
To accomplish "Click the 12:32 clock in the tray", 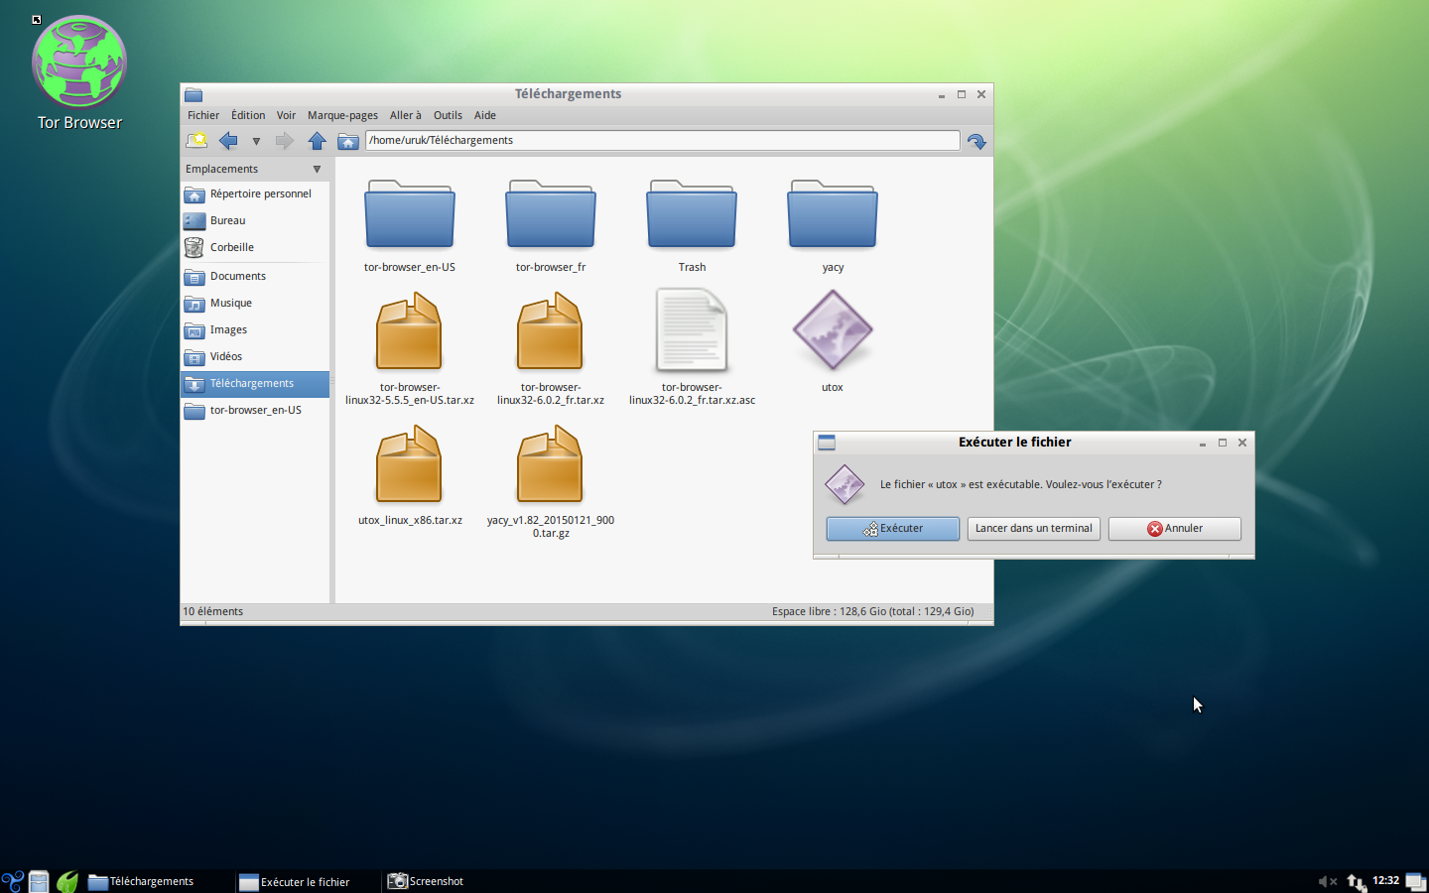I will point(1385,881).
